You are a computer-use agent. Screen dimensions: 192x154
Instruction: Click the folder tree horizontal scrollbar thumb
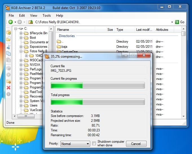coord(26,116)
